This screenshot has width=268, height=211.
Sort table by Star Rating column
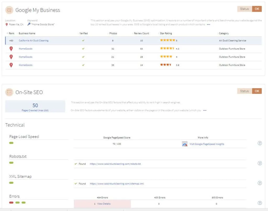click(x=166, y=33)
